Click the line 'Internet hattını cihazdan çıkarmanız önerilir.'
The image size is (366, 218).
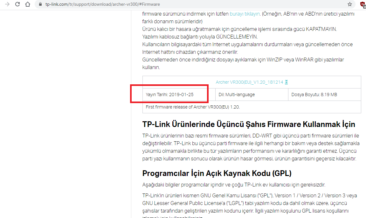tap(190, 52)
